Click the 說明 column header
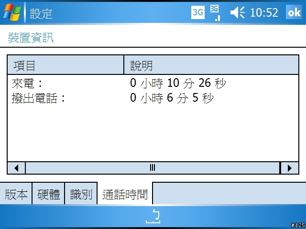 pyautogui.click(x=211, y=65)
